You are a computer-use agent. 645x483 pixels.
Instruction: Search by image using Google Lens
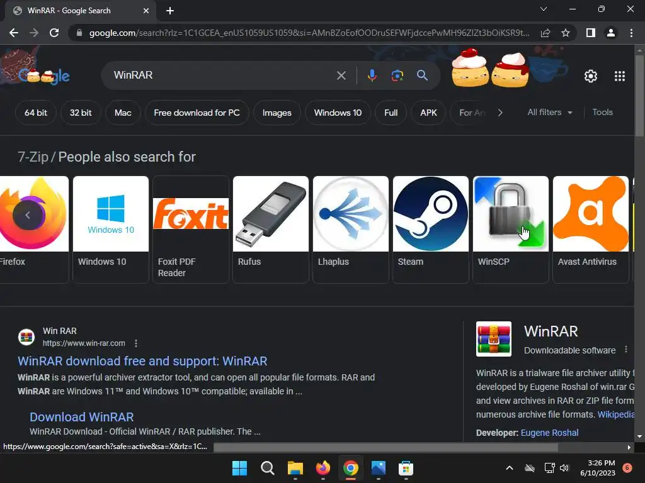(x=397, y=75)
